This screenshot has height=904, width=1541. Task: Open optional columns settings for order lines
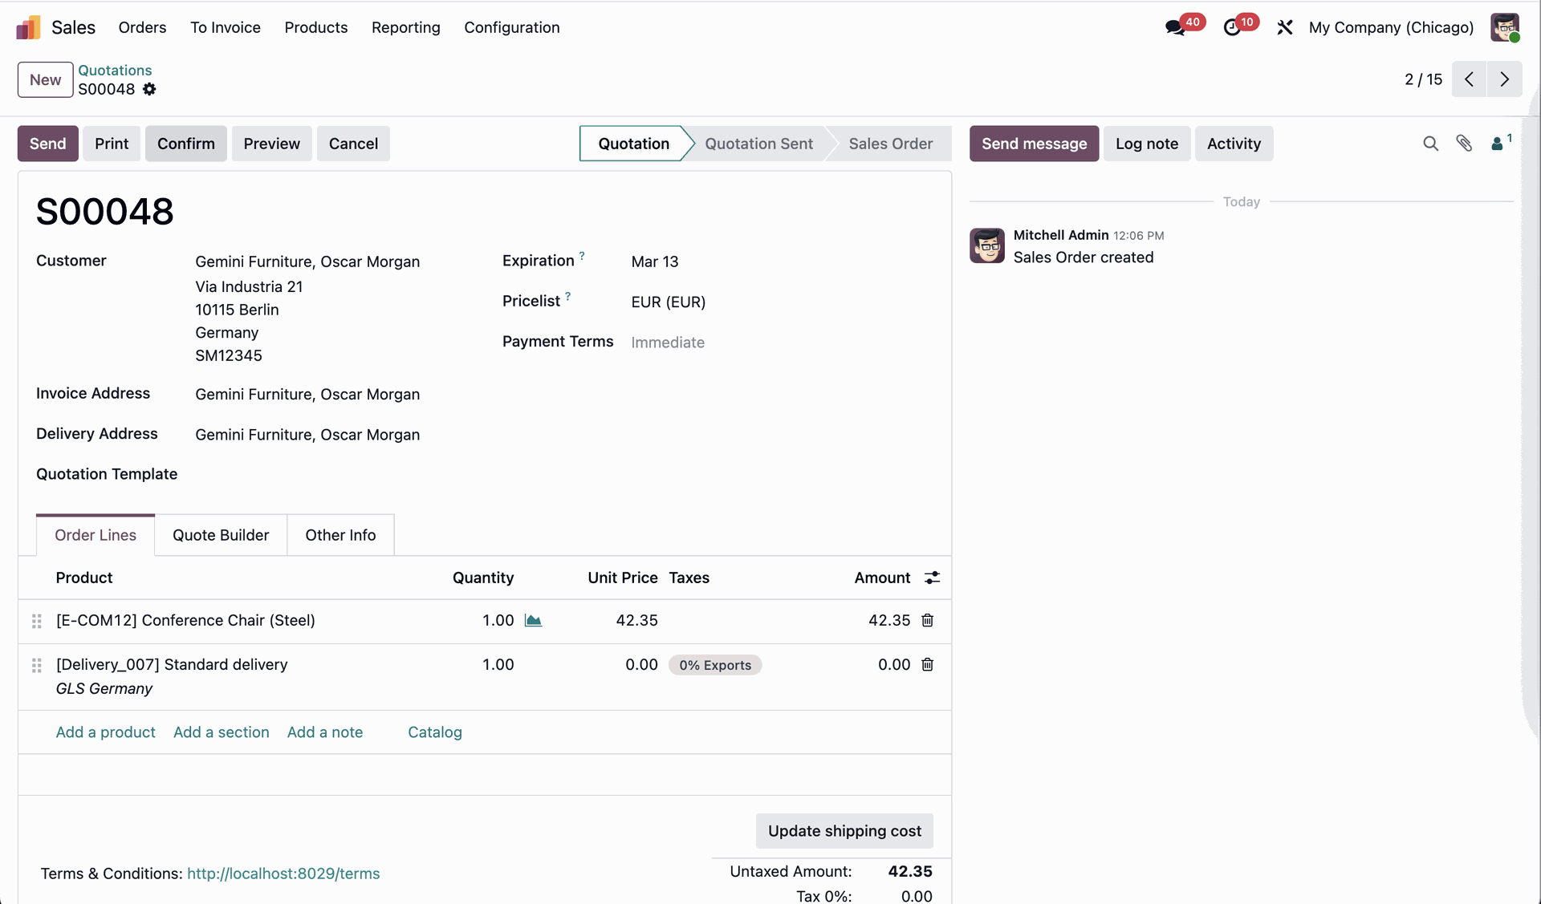coord(932,578)
